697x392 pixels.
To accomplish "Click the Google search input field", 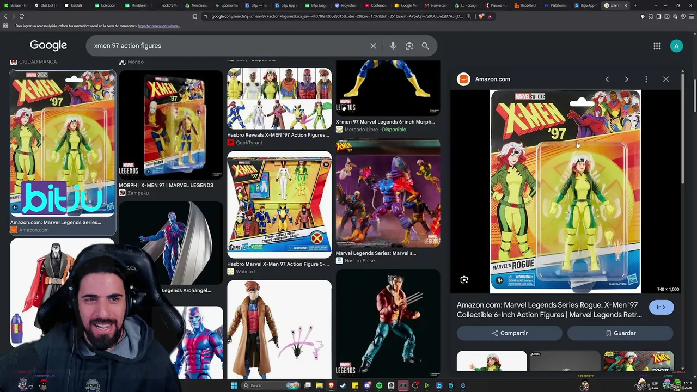I will click(229, 46).
